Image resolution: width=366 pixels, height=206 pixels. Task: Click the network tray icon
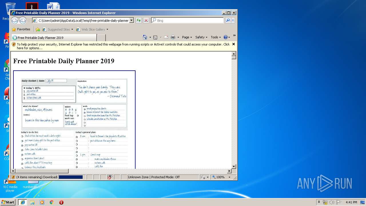click(325, 202)
